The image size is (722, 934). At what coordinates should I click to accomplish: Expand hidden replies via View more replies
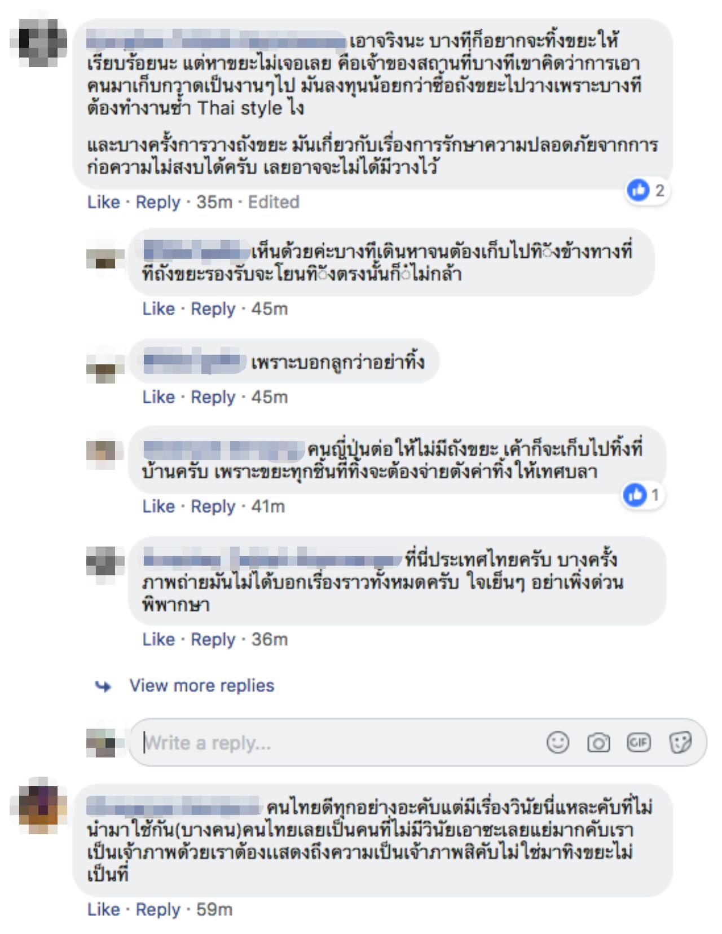click(201, 685)
